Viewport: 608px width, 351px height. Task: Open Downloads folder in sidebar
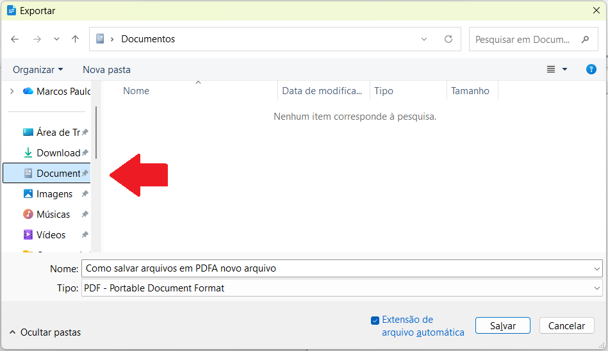(58, 153)
